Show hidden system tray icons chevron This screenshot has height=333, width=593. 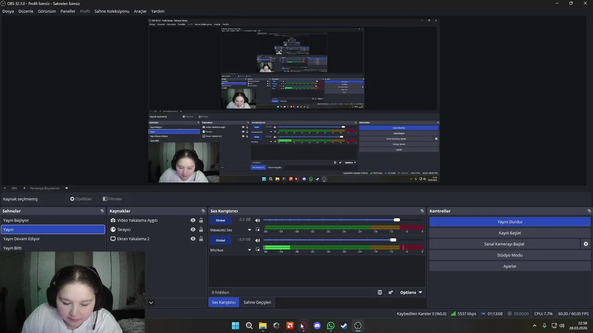point(534,326)
